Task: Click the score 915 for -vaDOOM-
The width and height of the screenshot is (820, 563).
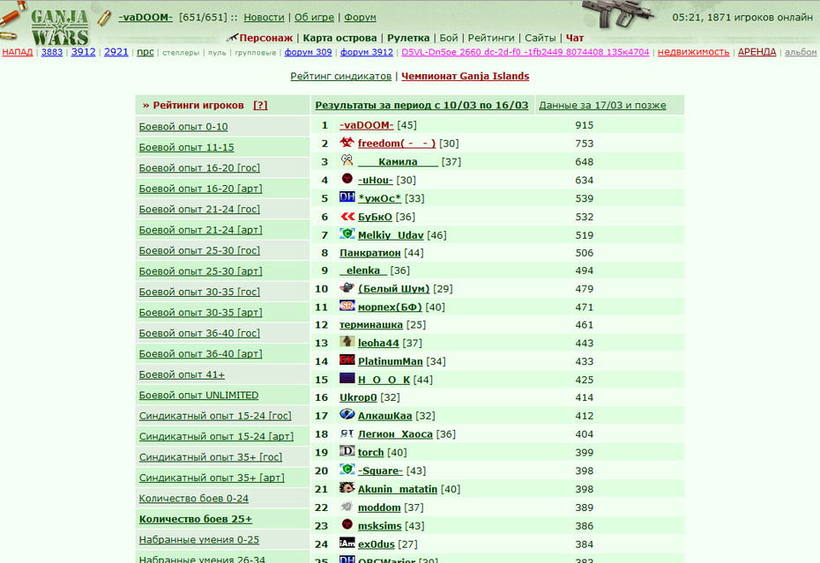Action: [585, 125]
